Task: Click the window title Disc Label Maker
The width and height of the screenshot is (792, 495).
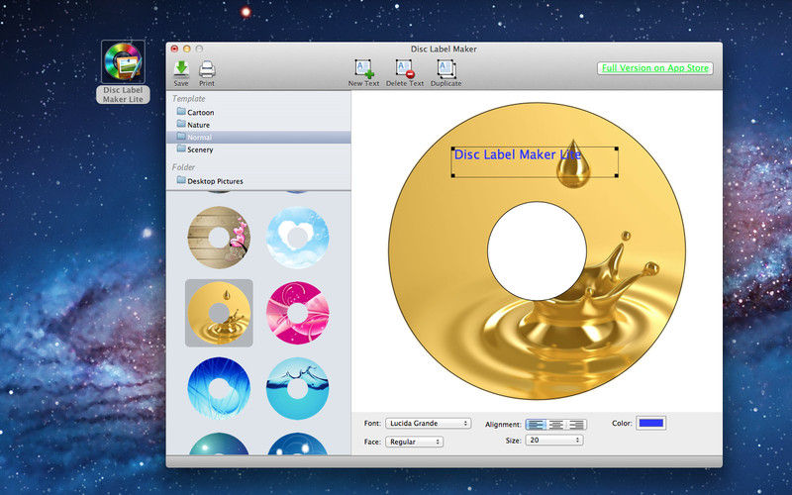Action: click(444, 49)
